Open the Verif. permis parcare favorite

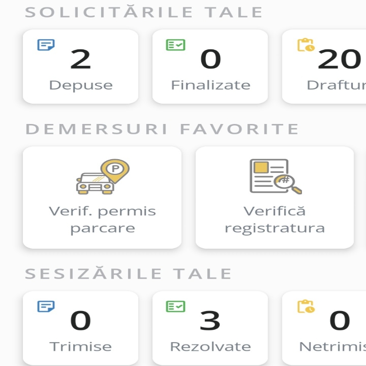[x=102, y=197]
